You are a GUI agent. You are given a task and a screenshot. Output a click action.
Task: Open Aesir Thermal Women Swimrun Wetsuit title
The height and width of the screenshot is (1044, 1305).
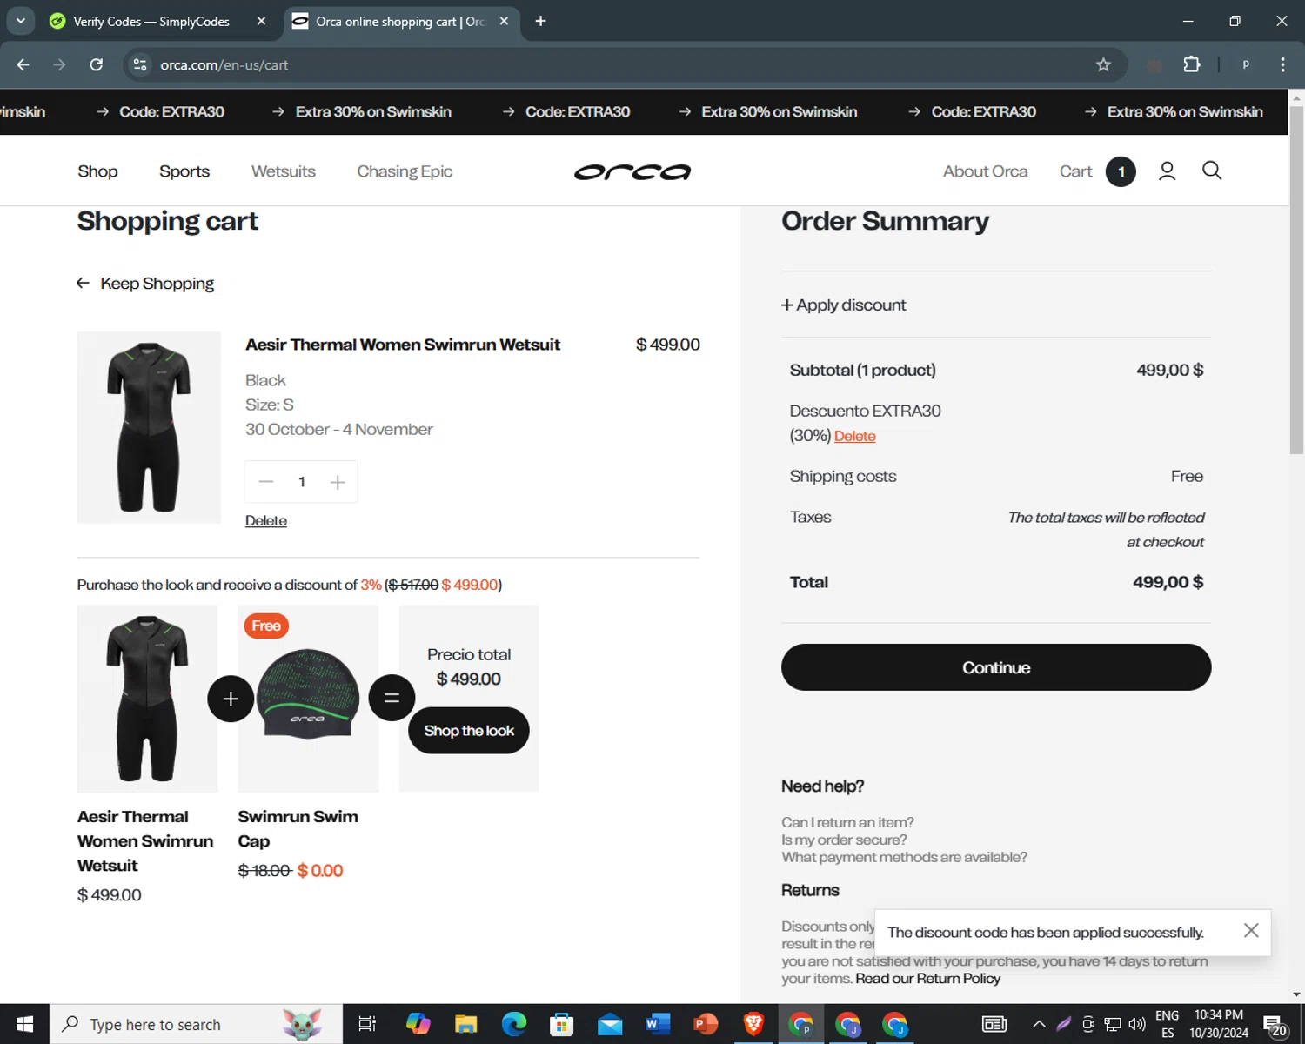click(x=403, y=345)
